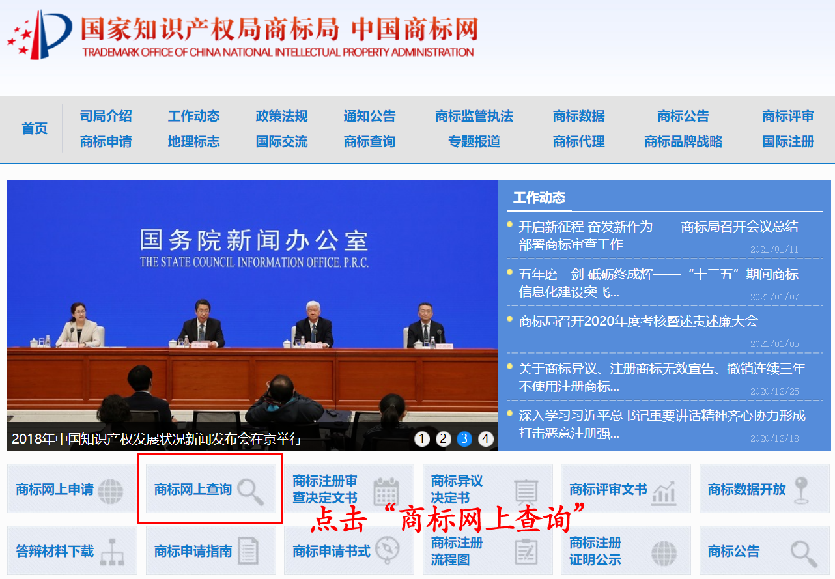
Task: Click 商标注册审查决定文书 tile text
Action: [325, 489]
